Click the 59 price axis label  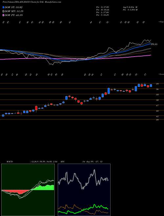coord(157,84)
